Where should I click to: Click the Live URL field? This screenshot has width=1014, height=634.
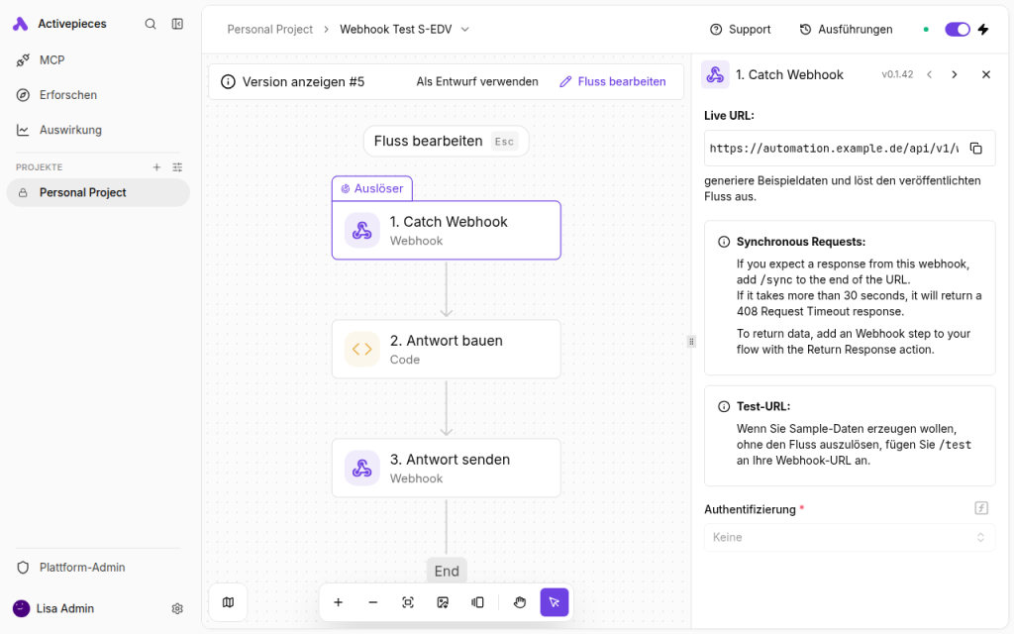click(850, 149)
